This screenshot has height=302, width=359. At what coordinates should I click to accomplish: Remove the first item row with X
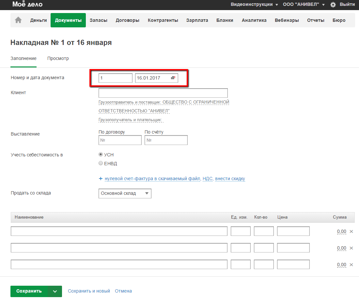point(351,231)
